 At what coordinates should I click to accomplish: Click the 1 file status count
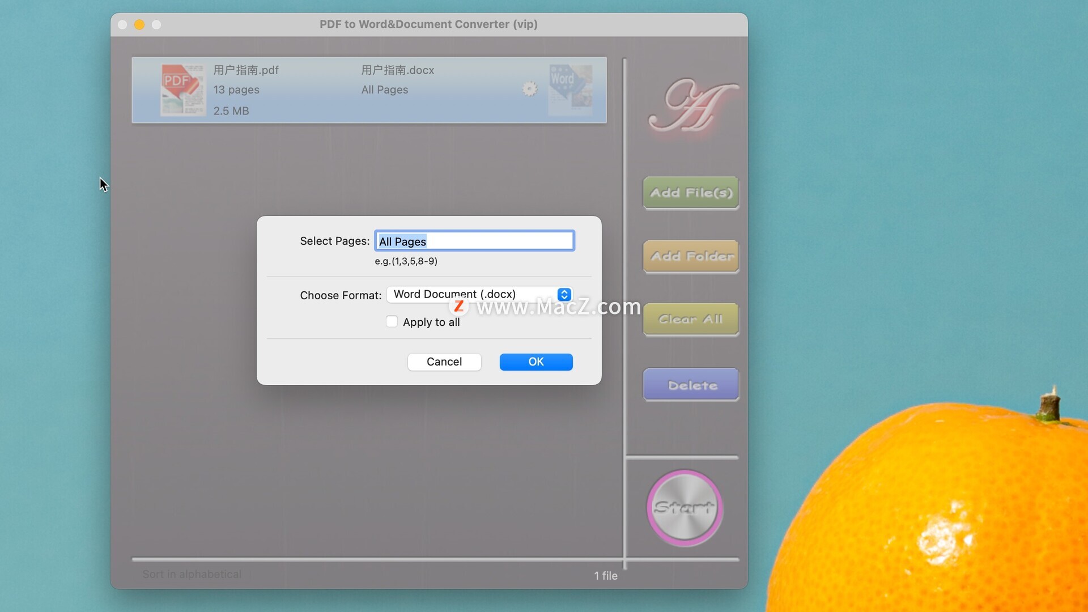coord(606,576)
